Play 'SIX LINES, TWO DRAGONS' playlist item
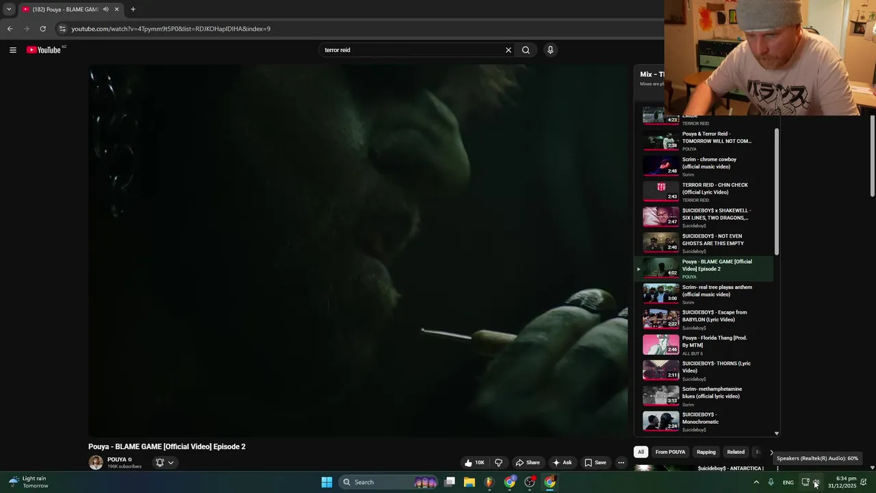876x493 pixels. click(705, 217)
